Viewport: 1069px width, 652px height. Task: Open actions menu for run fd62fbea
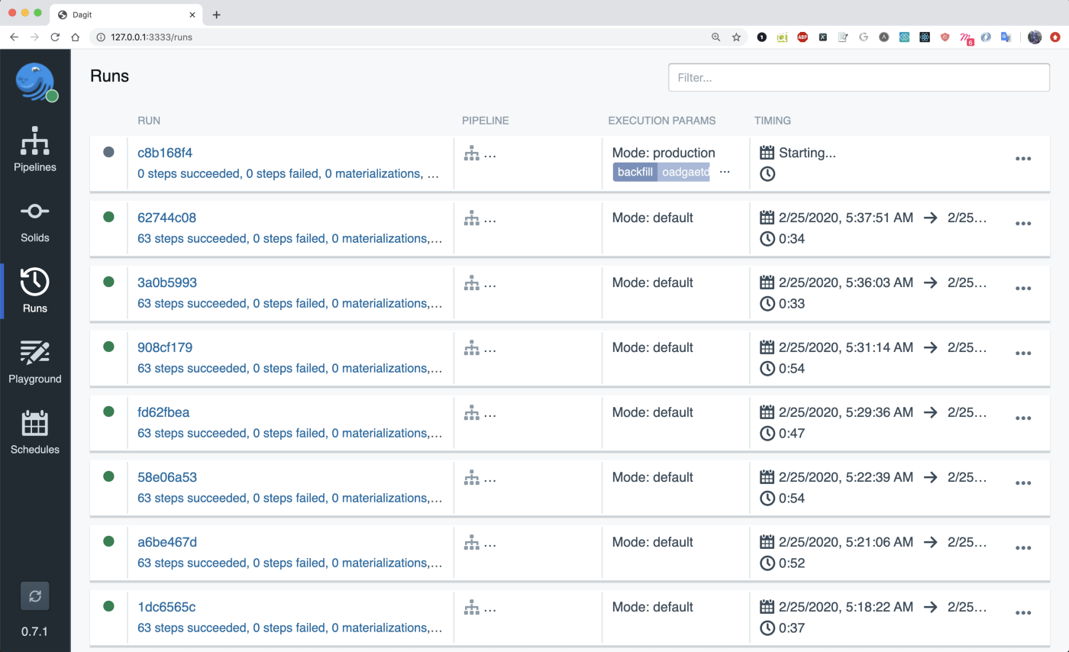pyautogui.click(x=1023, y=418)
